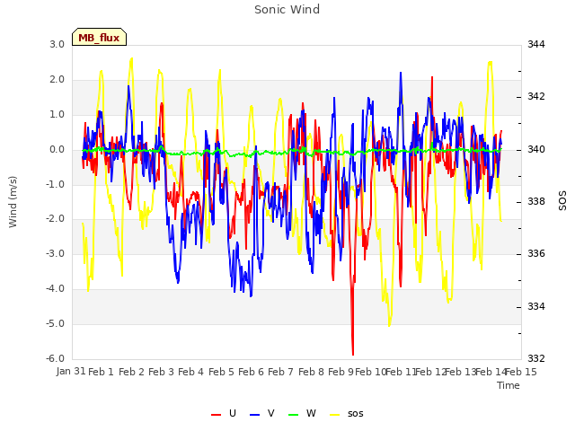Screen dimensions: 575x431
Task: Click the yellow sos legend color marker
Action: [x=334, y=415]
